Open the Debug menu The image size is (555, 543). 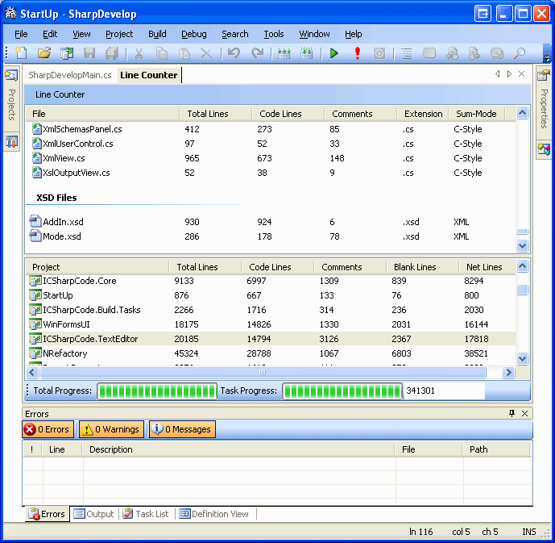193,34
